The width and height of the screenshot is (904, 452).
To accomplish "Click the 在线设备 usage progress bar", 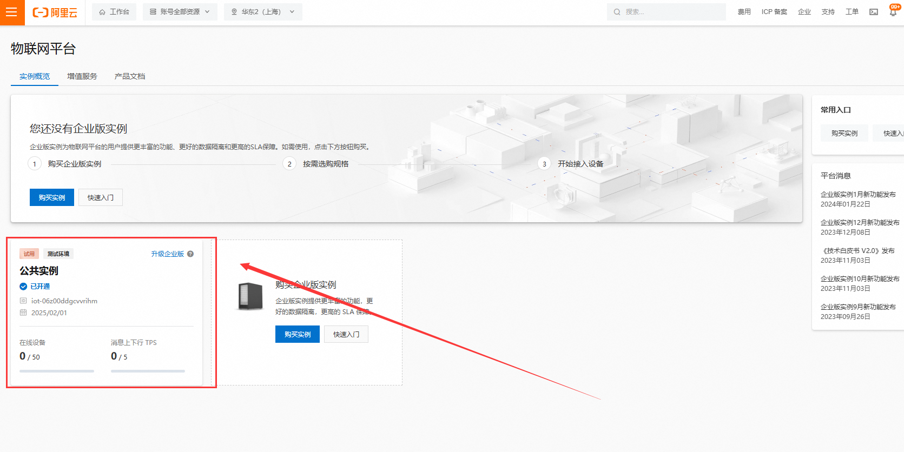I will 57,371.
